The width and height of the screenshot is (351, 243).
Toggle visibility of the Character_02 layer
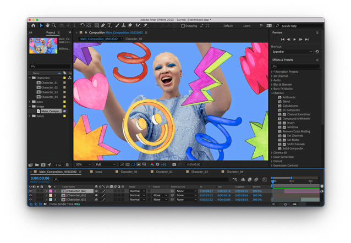pos(30,200)
